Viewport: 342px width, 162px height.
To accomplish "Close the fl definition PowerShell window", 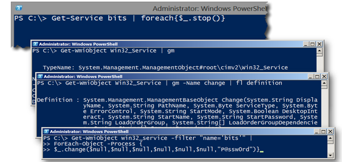I will [x=325, y=77].
